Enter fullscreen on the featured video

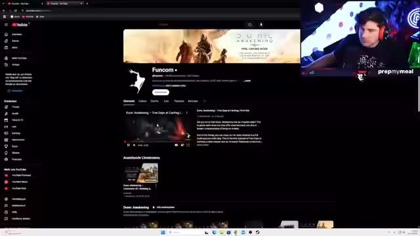coord(188,145)
